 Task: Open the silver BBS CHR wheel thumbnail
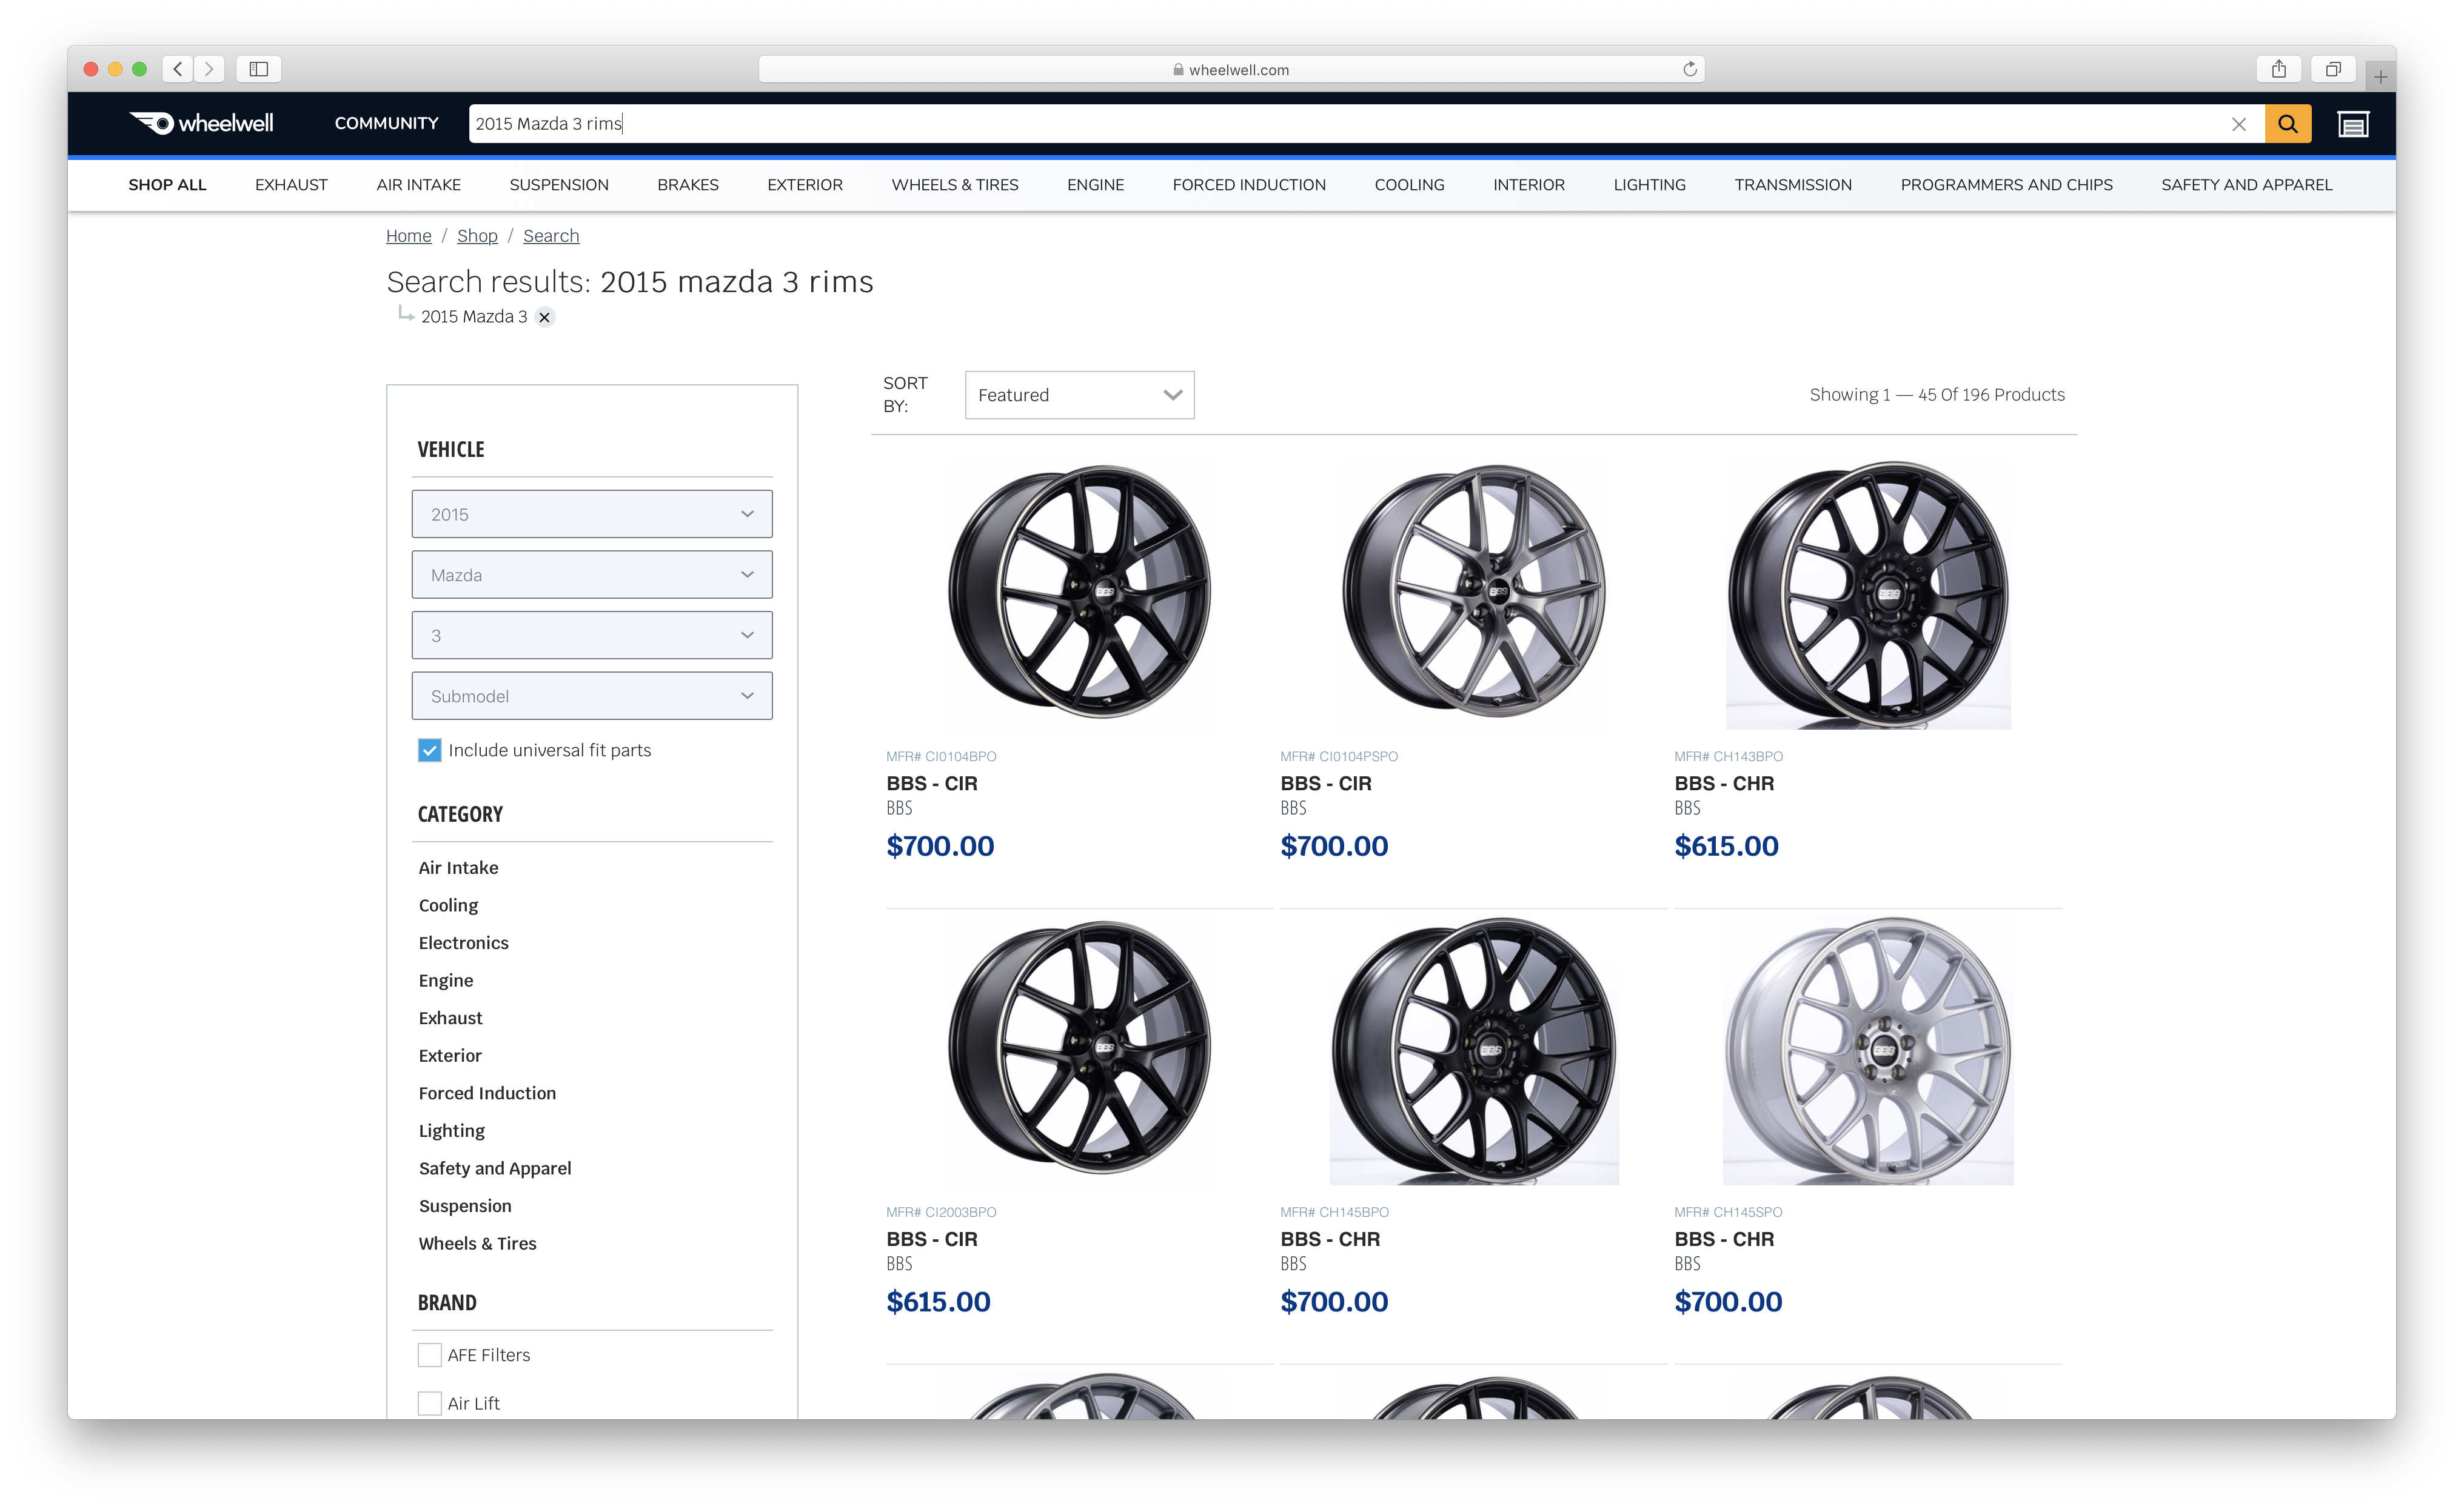[x=1867, y=1050]
